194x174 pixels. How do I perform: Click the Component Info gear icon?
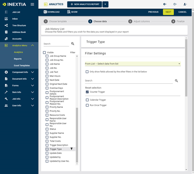(6, 72)
